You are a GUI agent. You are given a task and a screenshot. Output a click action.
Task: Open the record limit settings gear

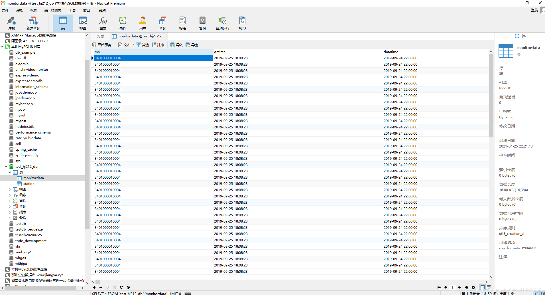pos(473,287)
